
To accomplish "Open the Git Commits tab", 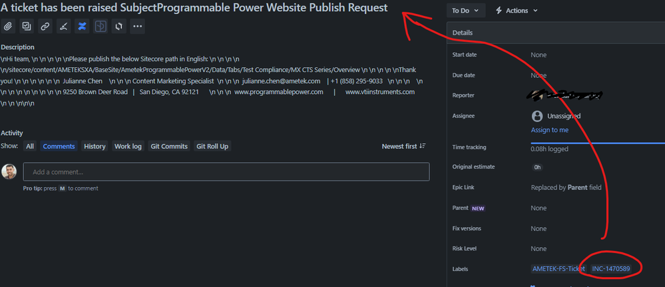I will coord(169,146).
